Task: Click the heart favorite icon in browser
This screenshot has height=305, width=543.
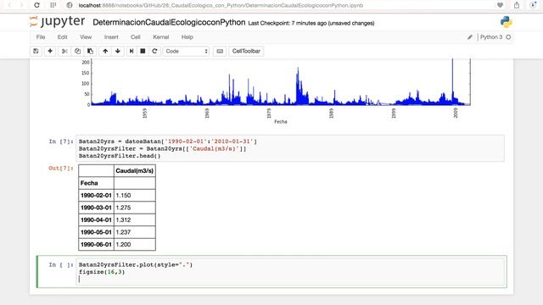Action: (x=500, y=5)
